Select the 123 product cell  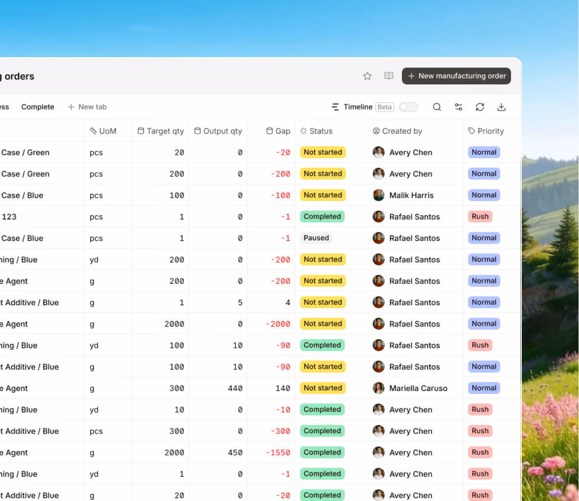9,217
